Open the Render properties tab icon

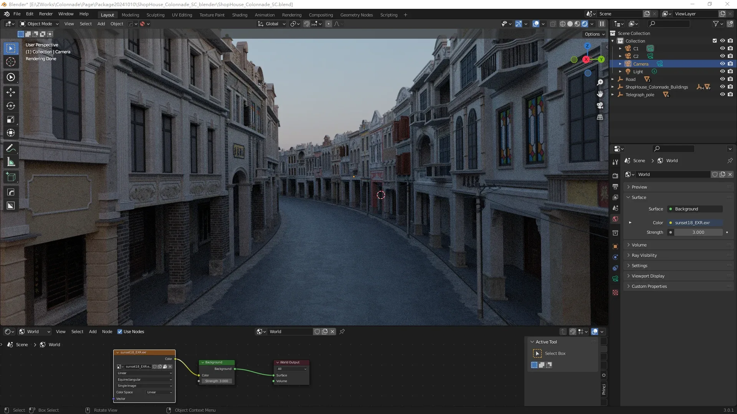pyautogui.click(x=615, y=176)
